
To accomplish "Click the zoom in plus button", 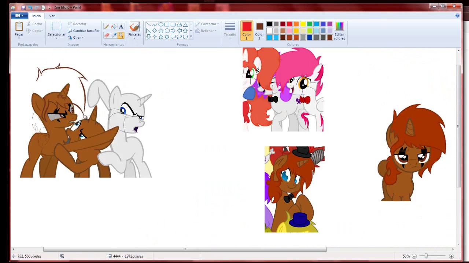I will tap(451, 256).
